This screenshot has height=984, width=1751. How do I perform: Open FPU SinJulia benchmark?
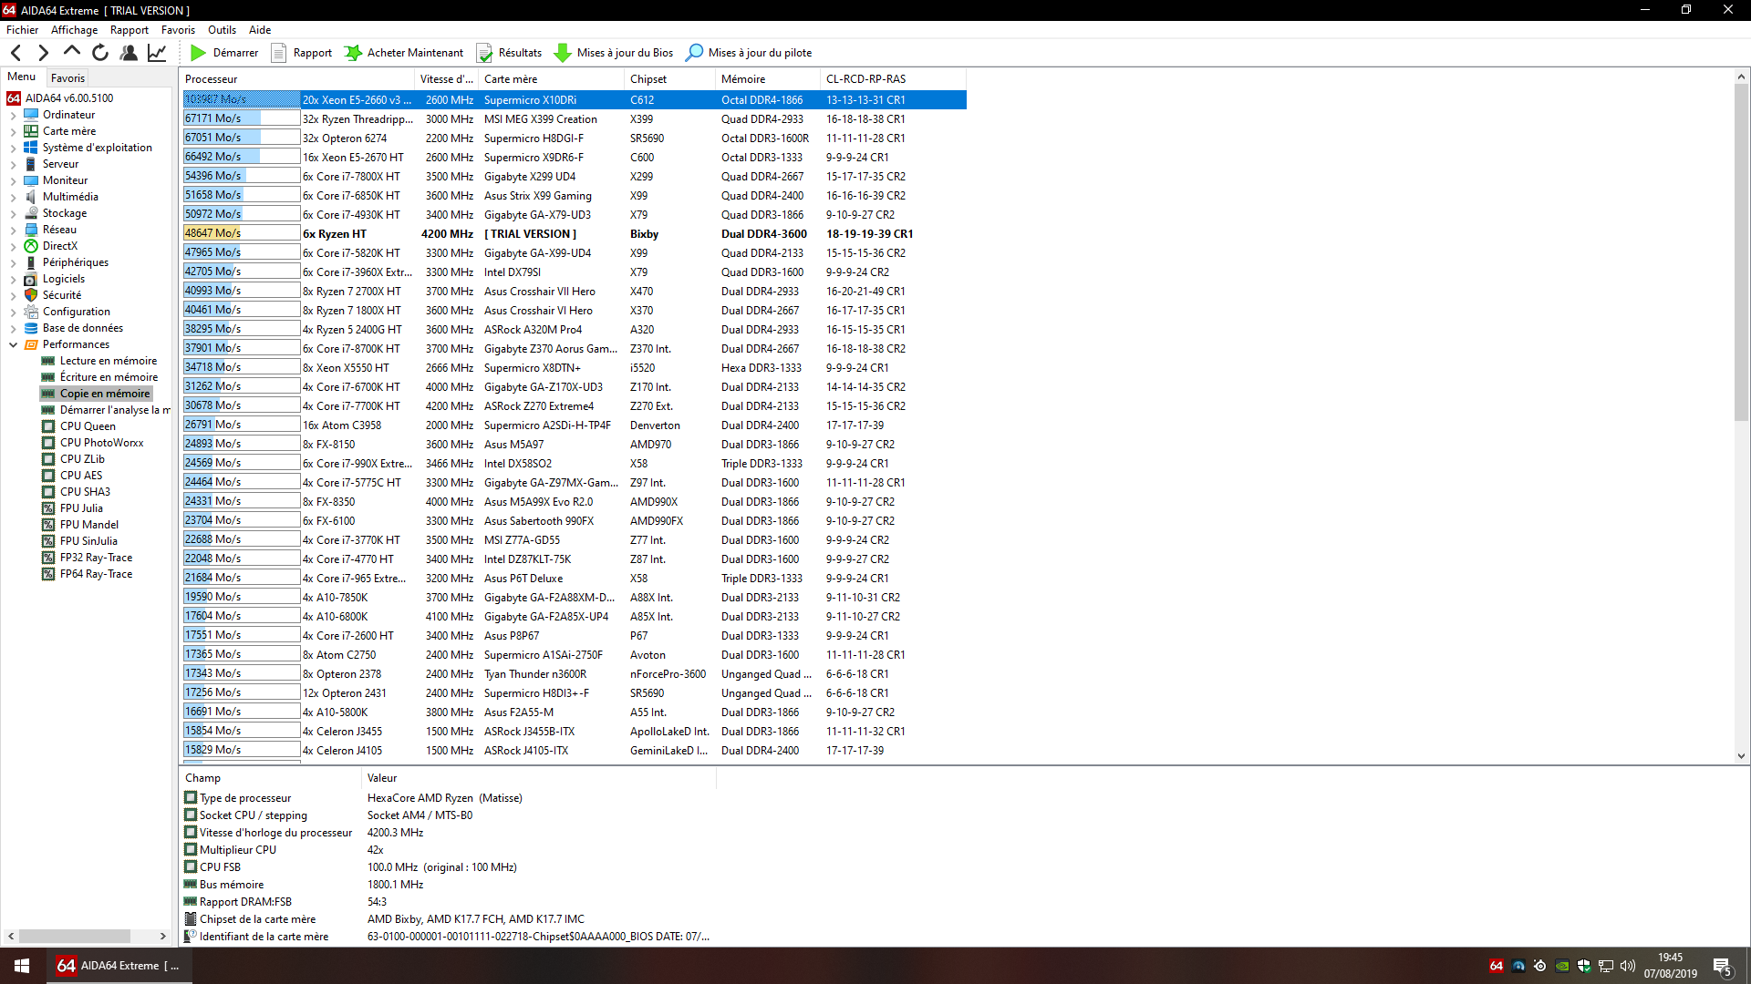pyautogui.click(x=88, y=541)
